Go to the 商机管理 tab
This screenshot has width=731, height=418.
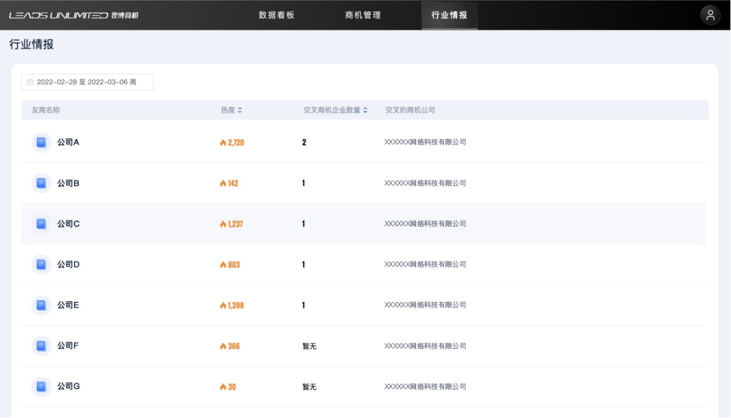tap(363, 15)
